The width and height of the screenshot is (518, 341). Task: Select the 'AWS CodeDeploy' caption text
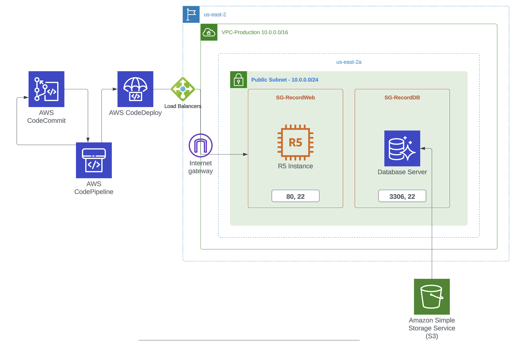(135, 113)
